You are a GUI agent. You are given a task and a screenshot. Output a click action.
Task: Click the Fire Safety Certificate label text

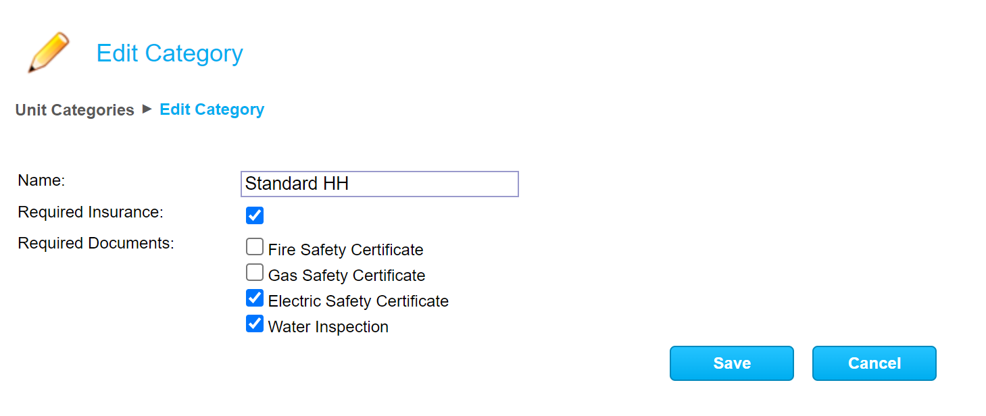point(345,250)
